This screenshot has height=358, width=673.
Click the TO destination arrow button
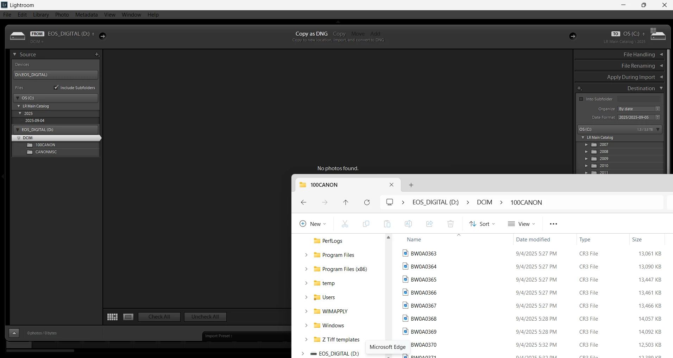pyautogui.click(x=573, y=36)
